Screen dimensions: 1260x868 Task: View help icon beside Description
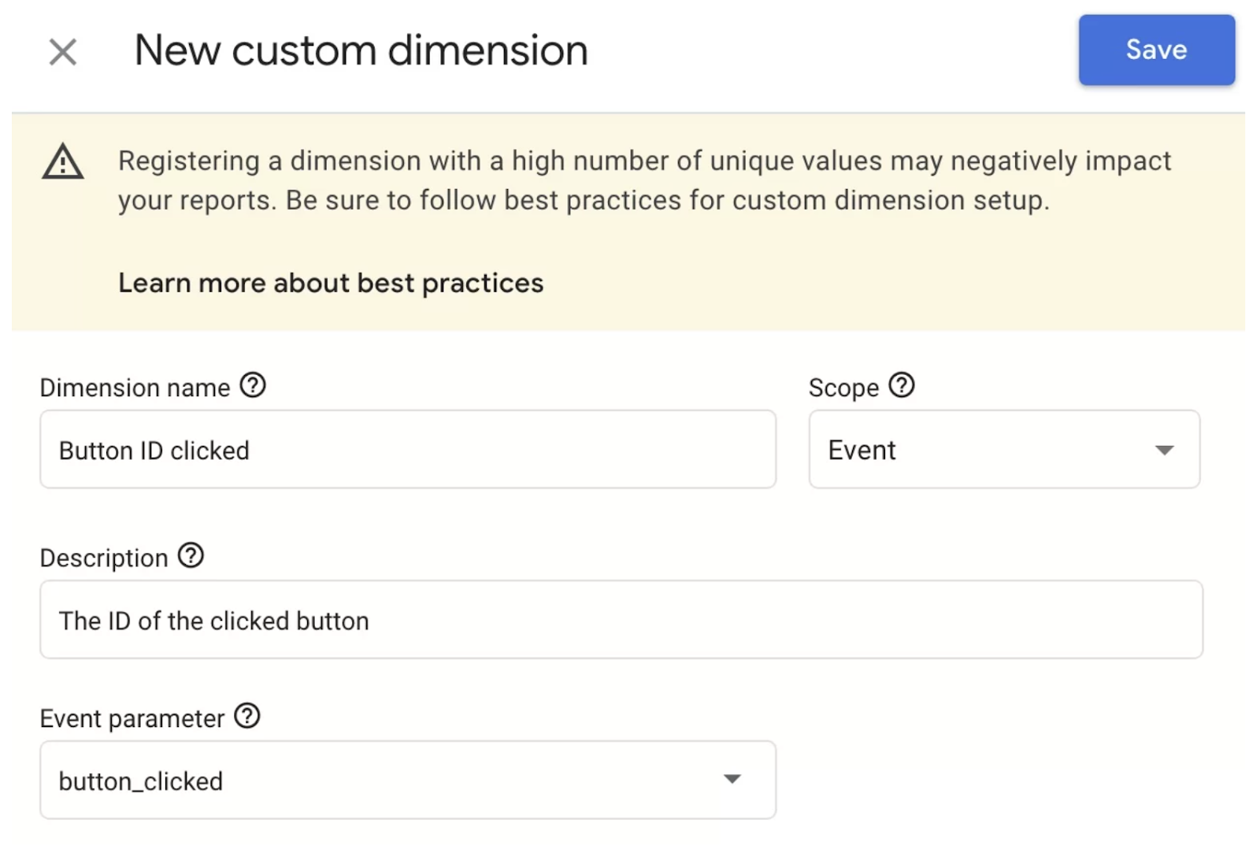click(191, 556)
